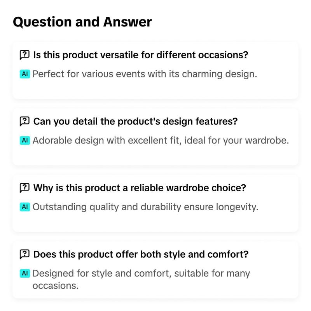The width and height of the screenshot is (311, 311).
Task: Click the 'Question and Answer' heading
Action: pyautogui.click(x=82, y=22)
